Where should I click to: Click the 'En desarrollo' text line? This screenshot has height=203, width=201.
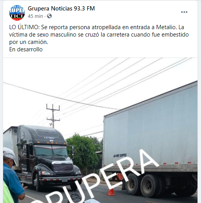26,49
